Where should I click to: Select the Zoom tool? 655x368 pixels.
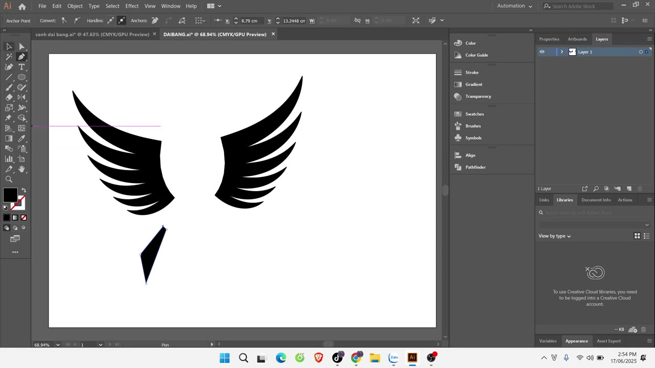pyautogui.click(x=9, y=179)
